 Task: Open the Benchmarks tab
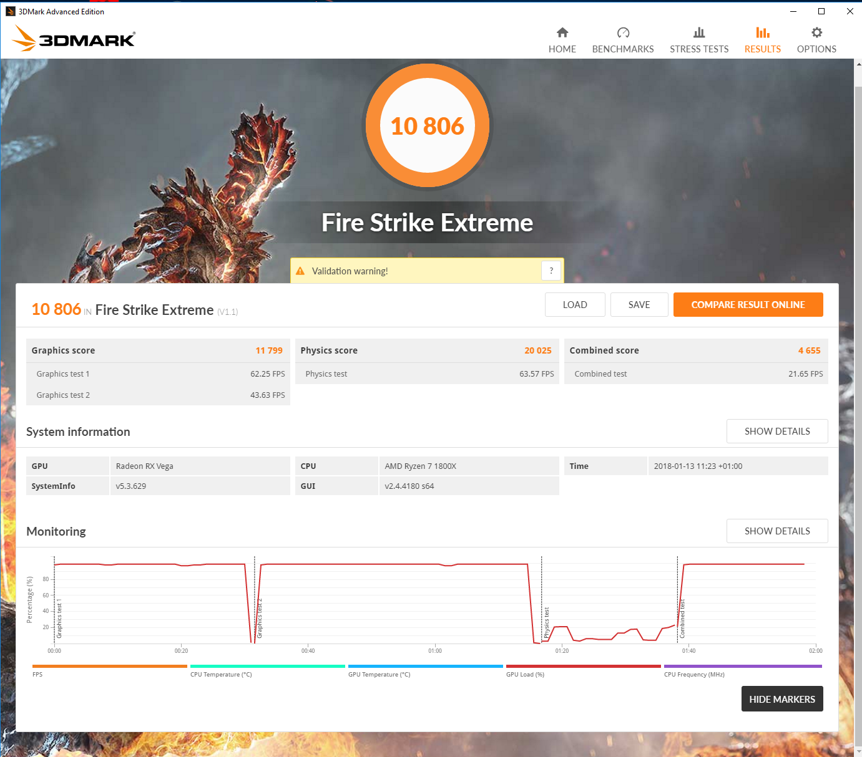point(623,41)
